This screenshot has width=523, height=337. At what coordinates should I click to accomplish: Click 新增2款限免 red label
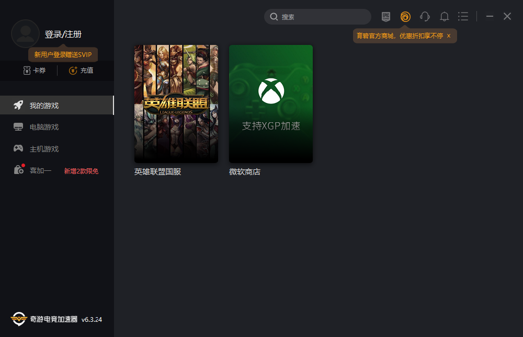(81, 171)
